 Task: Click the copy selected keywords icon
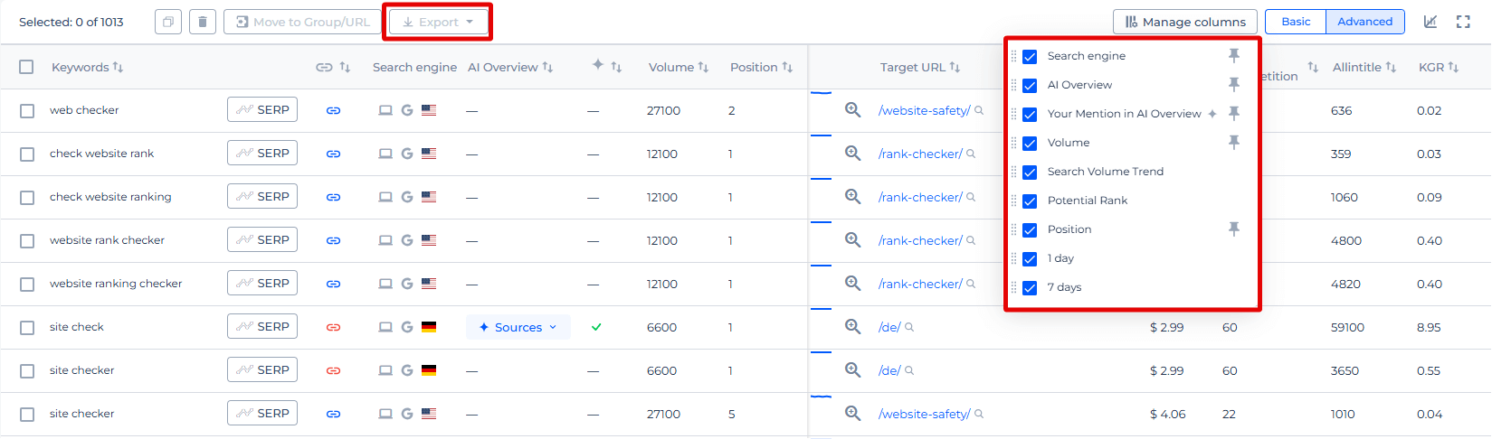click(x=168, y=22)
